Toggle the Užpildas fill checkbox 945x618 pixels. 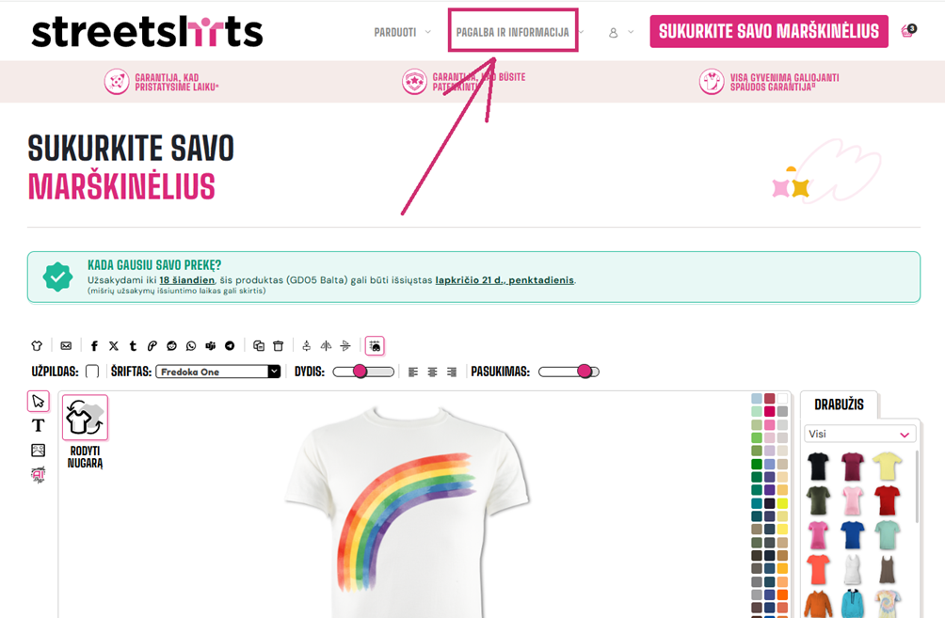click(92, 371)
